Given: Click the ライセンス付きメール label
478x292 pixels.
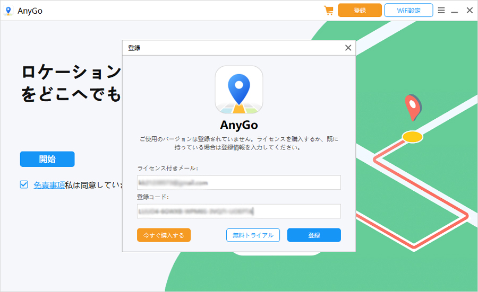Looking at the screenshot, I should (168, 168).
